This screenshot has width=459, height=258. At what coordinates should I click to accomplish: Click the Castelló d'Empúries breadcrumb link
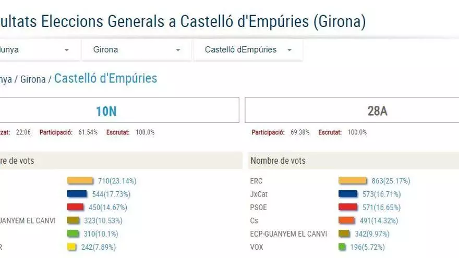click(x=105, y=79)
